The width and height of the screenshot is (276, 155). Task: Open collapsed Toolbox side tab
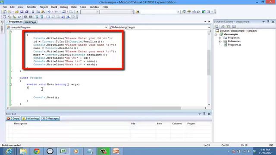(2, 27)
